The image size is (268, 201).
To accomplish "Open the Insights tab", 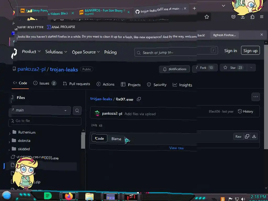I will (182, 85).
